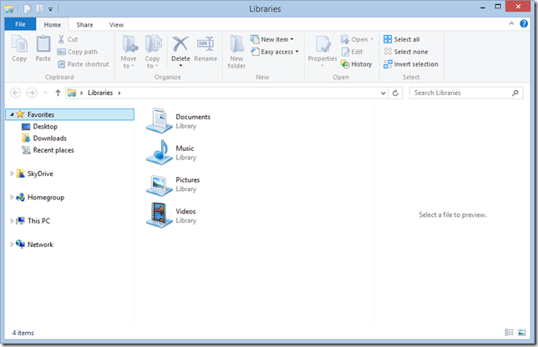Screen dimensions: 538x347
Task: Click Select all in the ribbon
Action: pyautogui.click(x=402, y=39)
